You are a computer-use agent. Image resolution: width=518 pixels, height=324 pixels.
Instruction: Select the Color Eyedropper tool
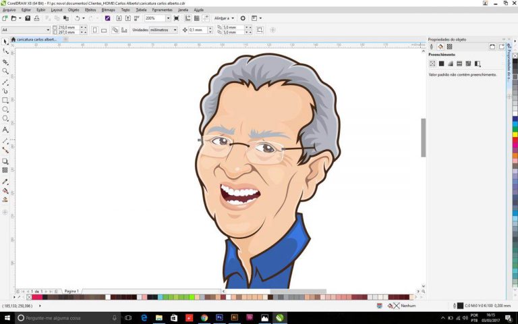tap(5, 182)
